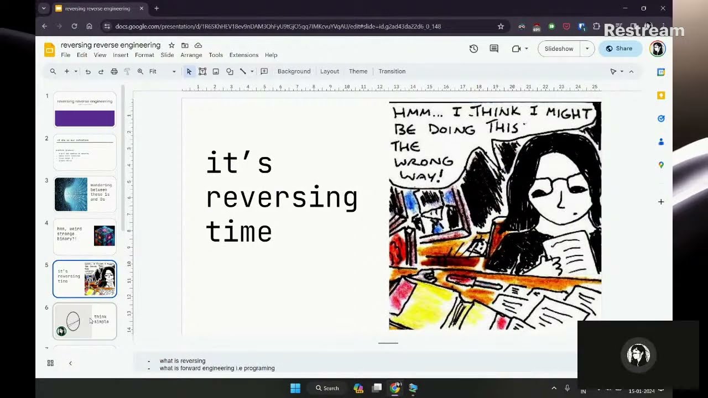Start the Slideshow
Screen dimensions: 708x398
coord(559,49)
